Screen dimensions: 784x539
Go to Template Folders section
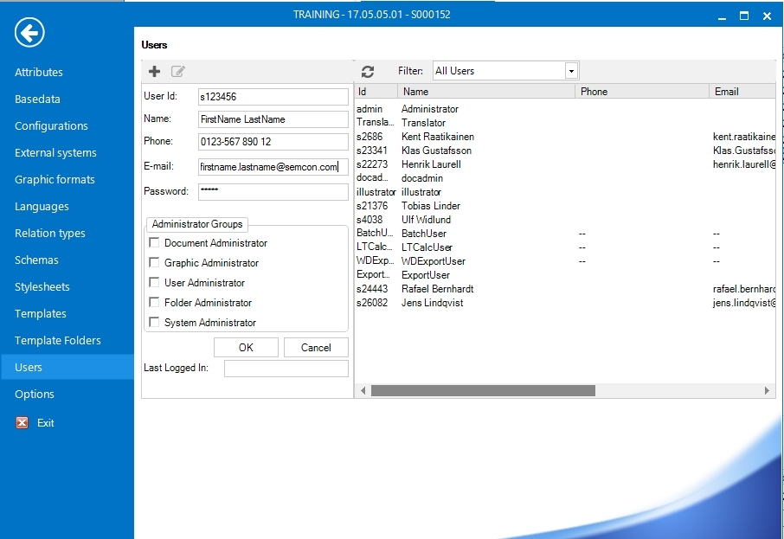pos(58,340)
